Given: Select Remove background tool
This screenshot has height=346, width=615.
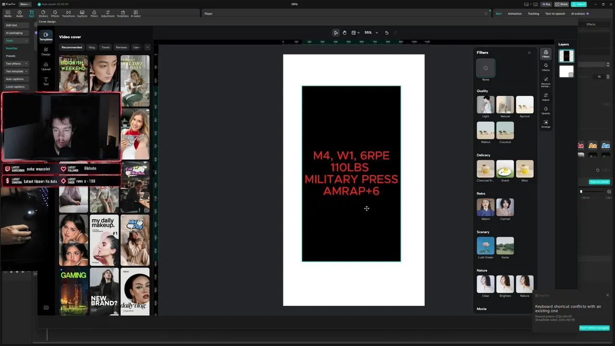Looking at the screenshot, I should coord(546,82).
